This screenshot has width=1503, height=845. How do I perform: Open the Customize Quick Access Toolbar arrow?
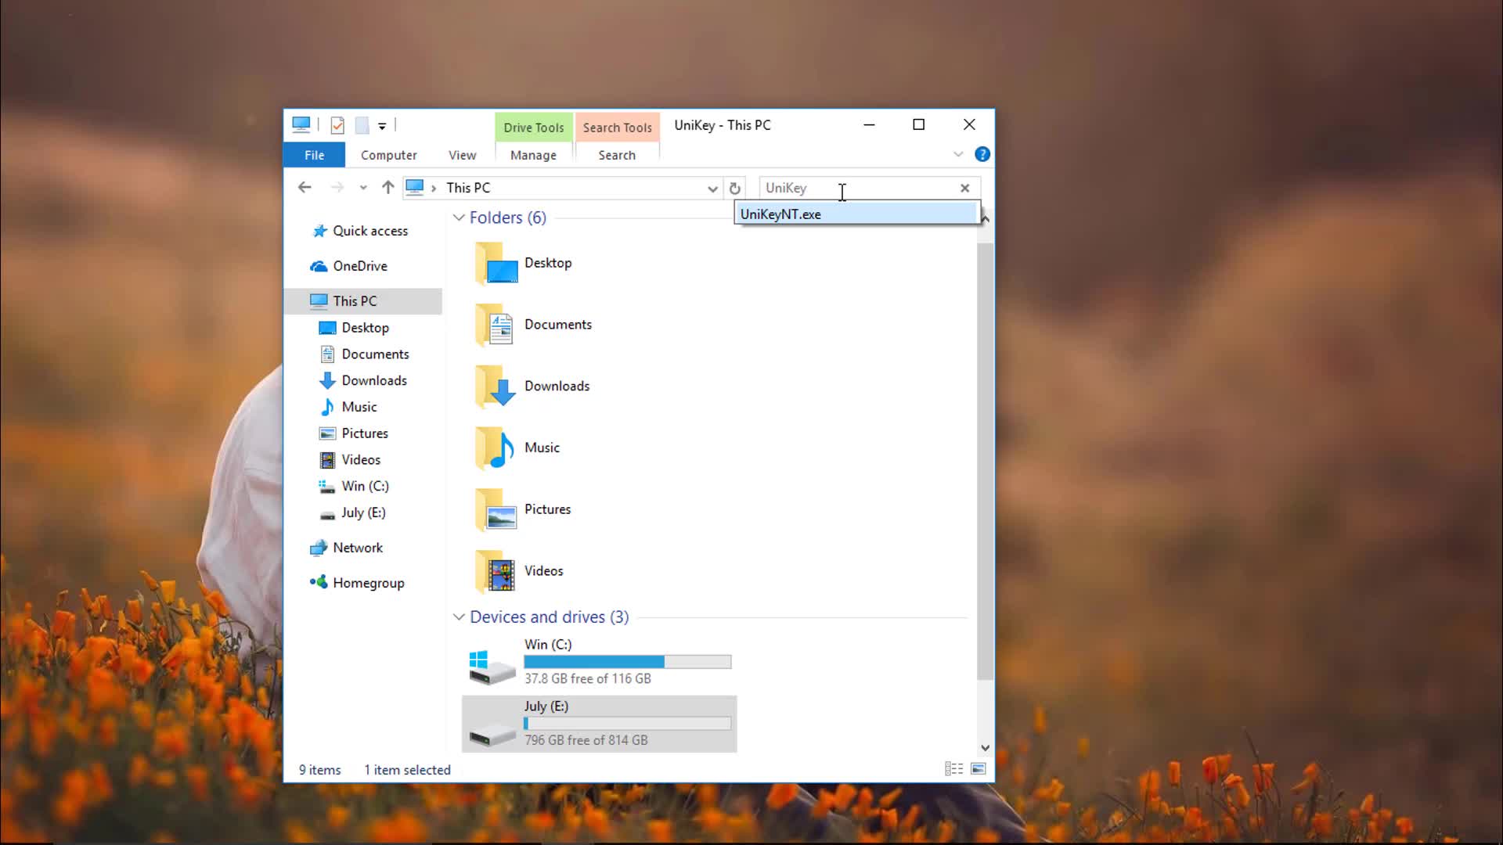[382, 125]
